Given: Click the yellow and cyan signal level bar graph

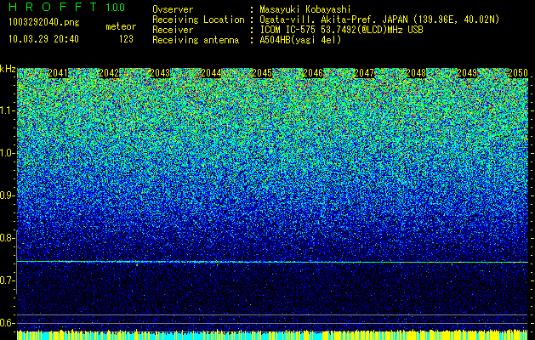Looking at the screenshot, I should [x=272, y=335].
